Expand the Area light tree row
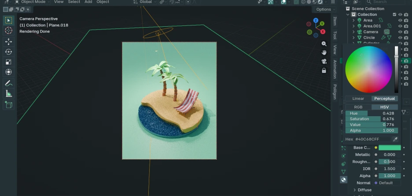 coord(353,20)
